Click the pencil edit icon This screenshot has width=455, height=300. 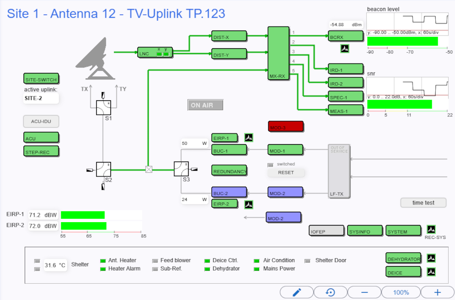click(x=297, y=292)
